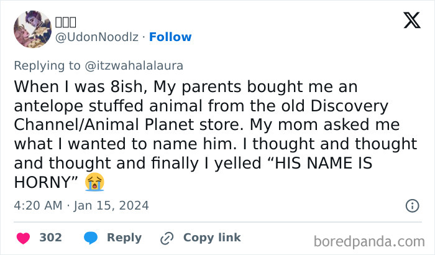Image resolution: width=435 pixels, height=255 pixels.
Task: Open UdonNoodlz's profile avatar
Action: 30,29
